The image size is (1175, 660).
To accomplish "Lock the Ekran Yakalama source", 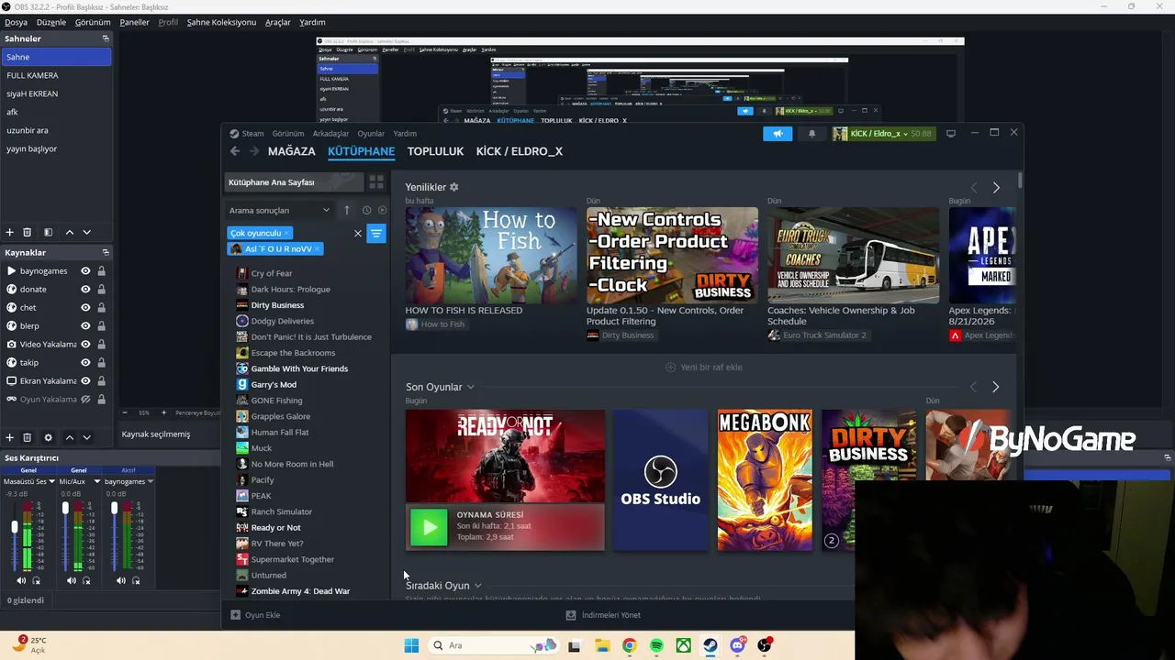I will 101,380.
